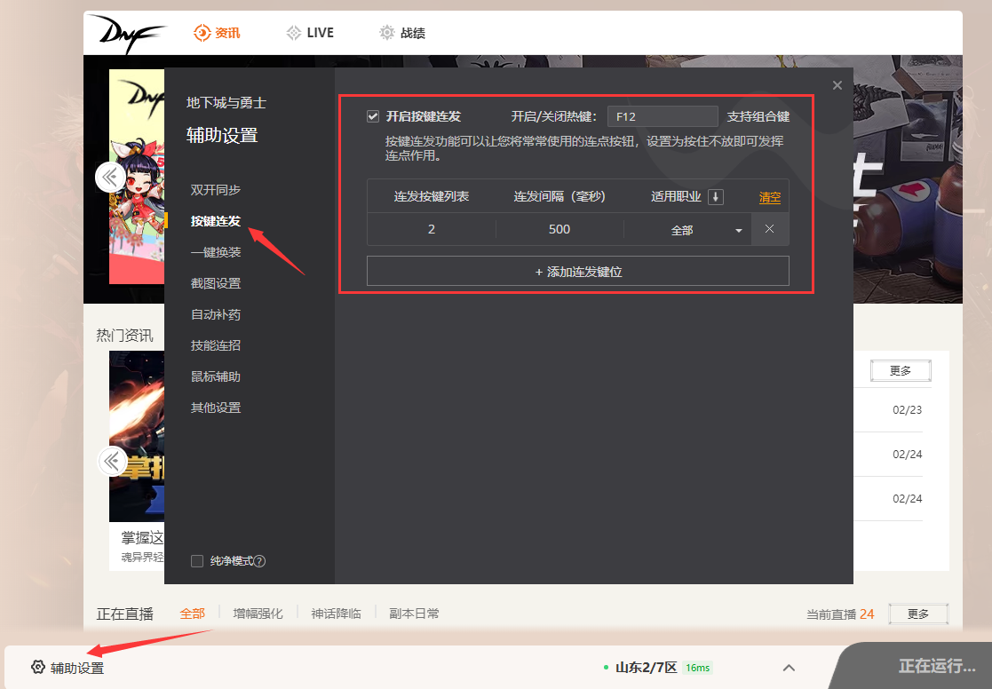The image size is (992, 689).
Task: Click the 山东2/7区 server selector
Action: 646,668
